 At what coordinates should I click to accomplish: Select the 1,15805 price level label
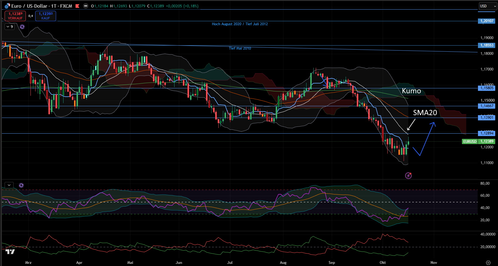click(487, 88)
